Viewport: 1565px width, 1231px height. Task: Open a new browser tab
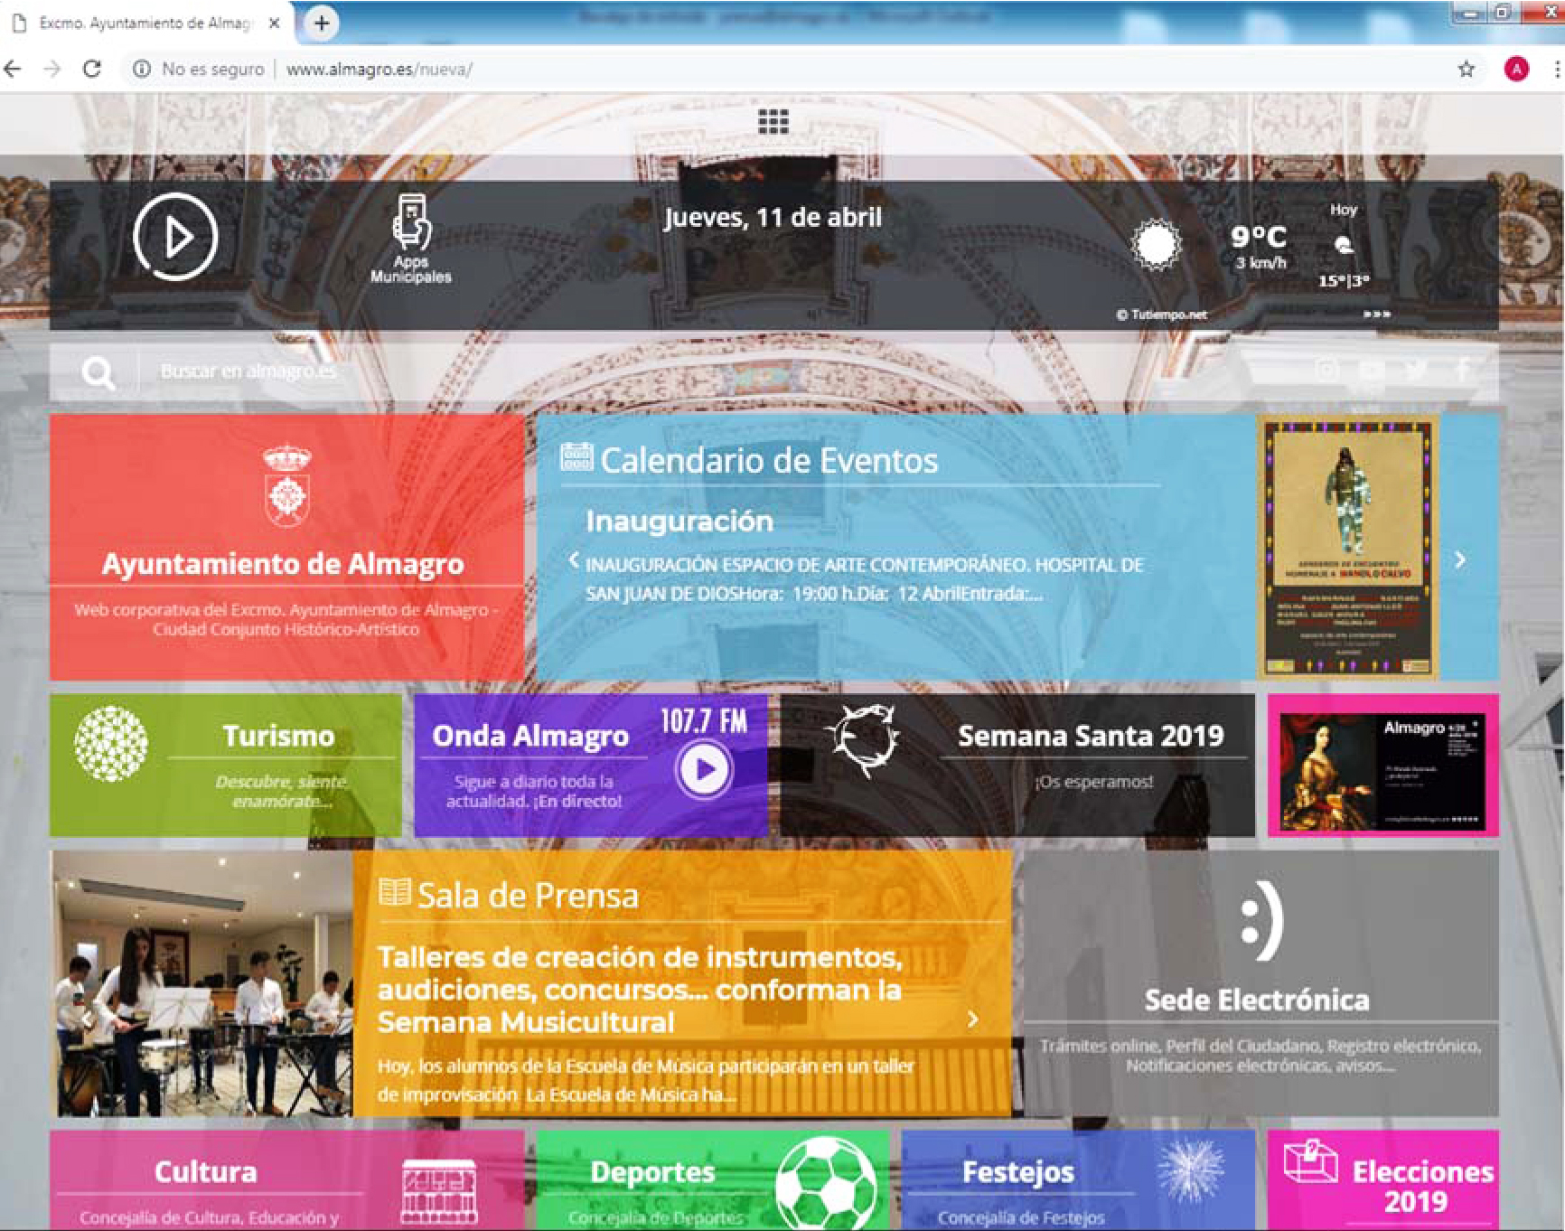(321, 23)
